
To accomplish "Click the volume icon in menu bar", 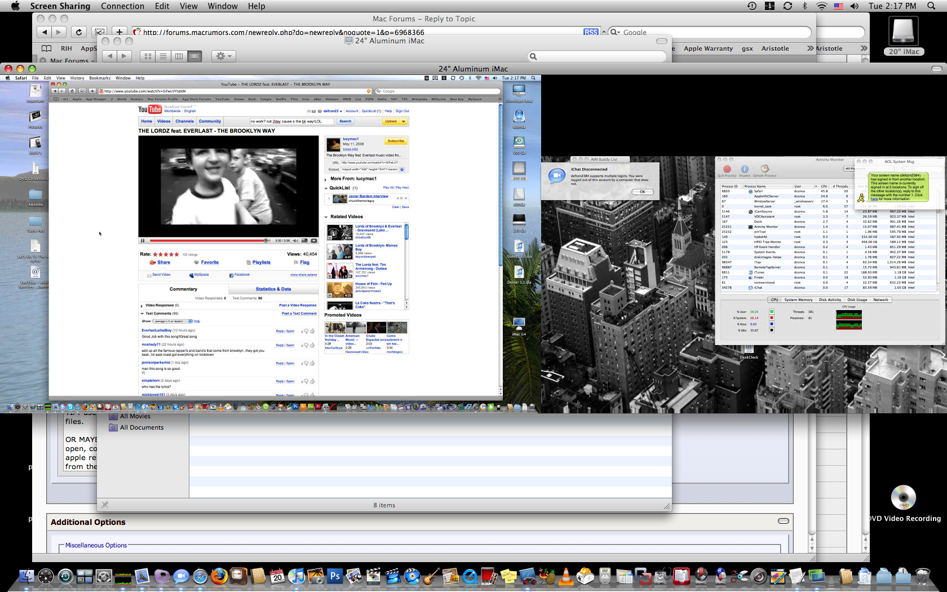I will (855, 6).
